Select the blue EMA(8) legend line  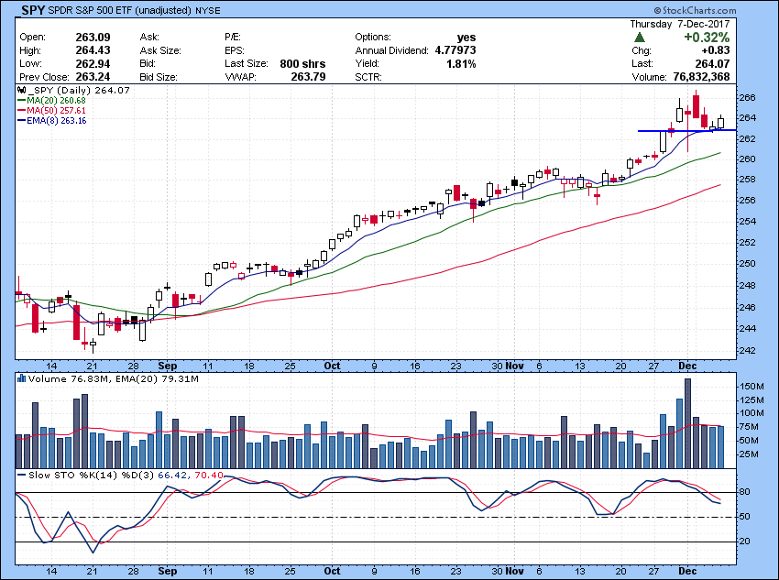tap(21, 121)
